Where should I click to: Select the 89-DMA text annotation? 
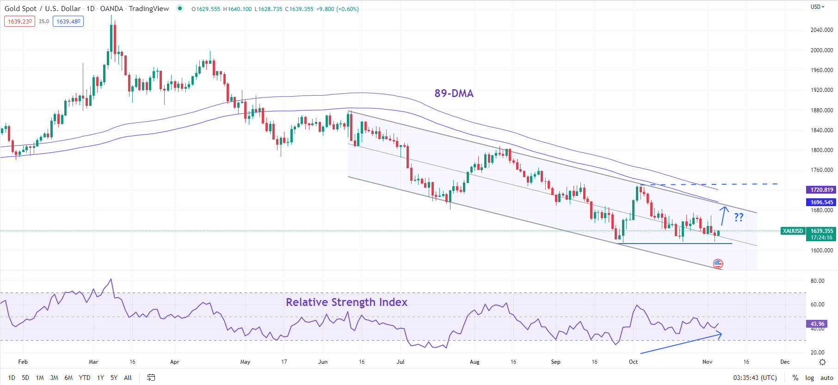click(454, 93)
